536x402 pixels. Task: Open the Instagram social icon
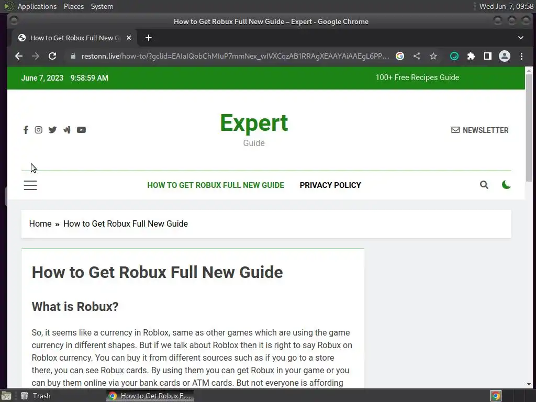coord(39,130)
